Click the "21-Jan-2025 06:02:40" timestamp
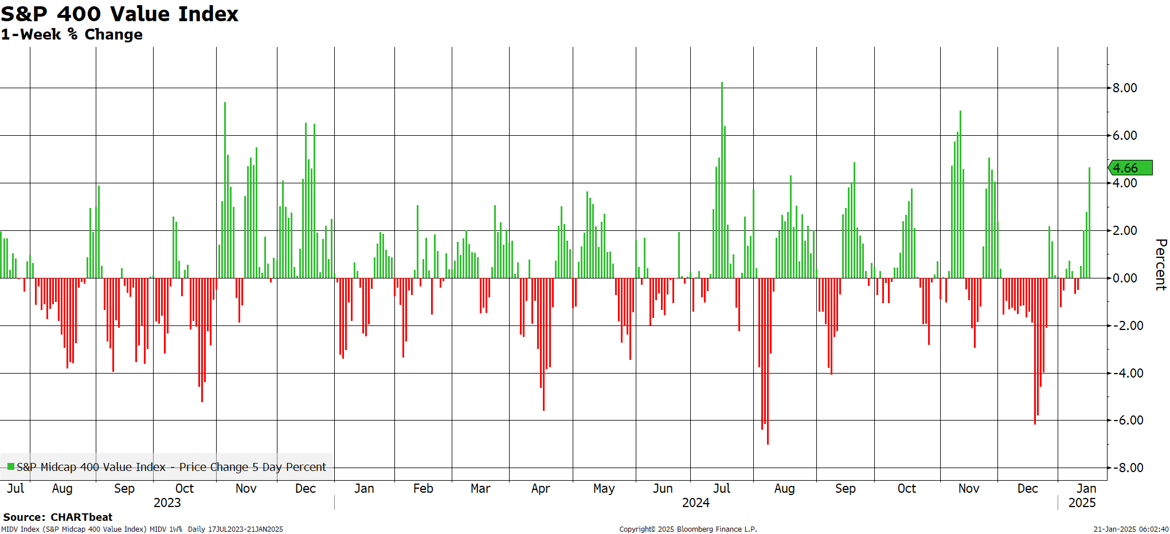The width and height of the screenshot is (1170, 534). click(x=1131, y=529)
